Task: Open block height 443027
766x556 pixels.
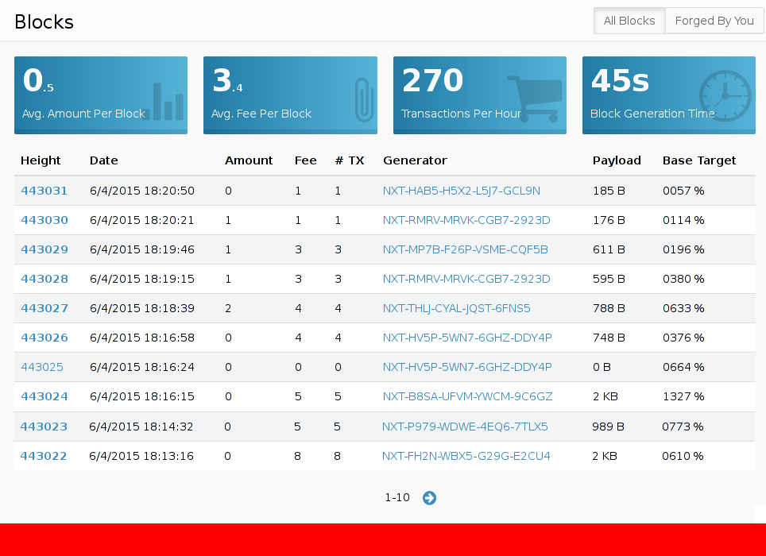Action: pos(44,308)
